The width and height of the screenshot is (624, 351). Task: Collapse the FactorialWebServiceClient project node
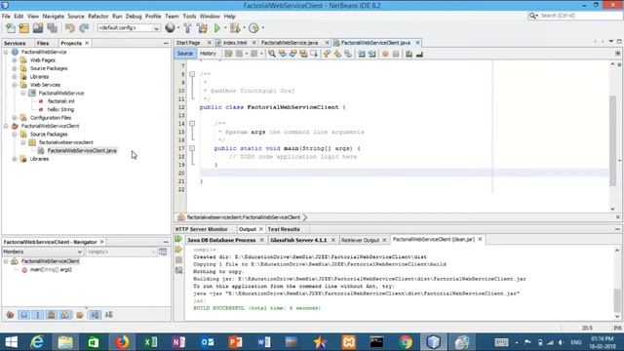pyautogui.click(x=6, y=126)
